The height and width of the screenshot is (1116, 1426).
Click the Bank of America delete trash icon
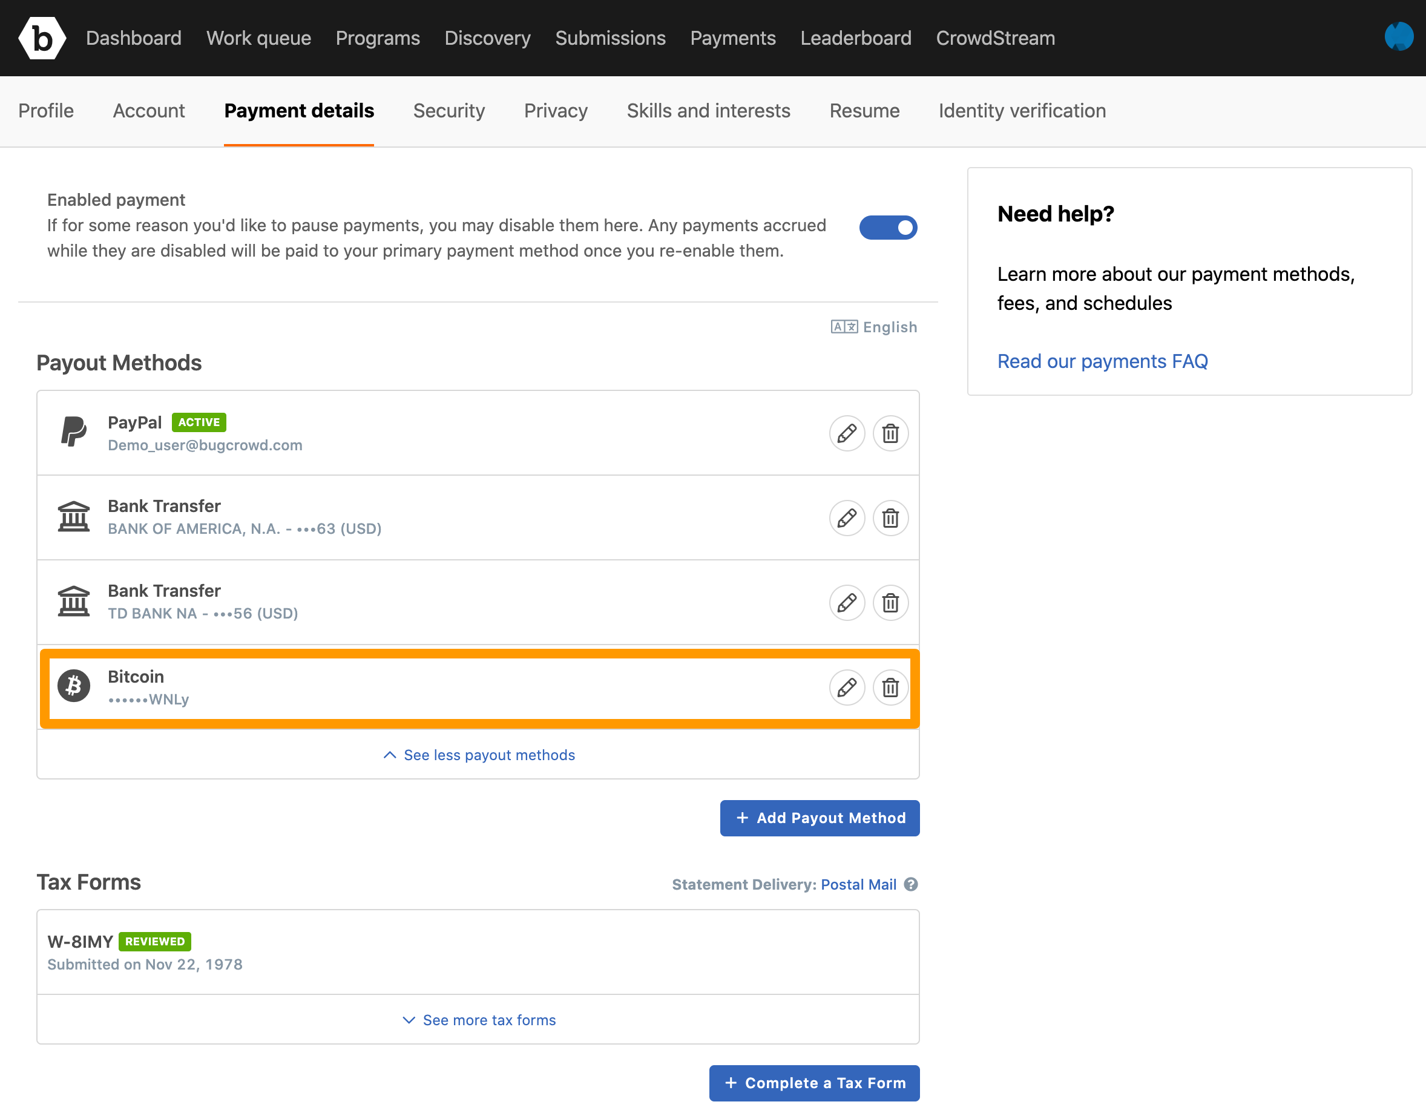(x=890, y=517)
